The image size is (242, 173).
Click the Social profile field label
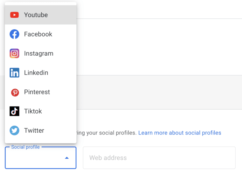25,147
